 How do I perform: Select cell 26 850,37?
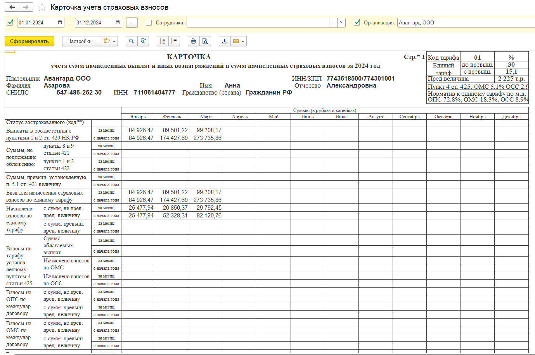point(172,208)
